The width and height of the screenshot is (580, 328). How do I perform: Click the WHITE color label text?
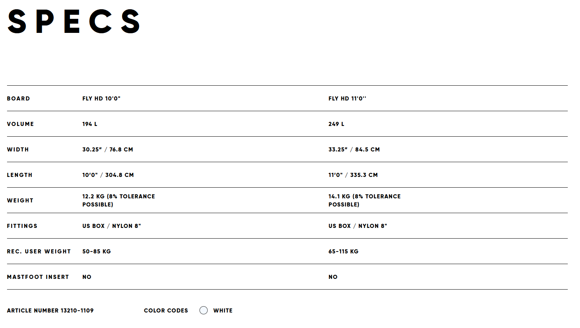223,311
